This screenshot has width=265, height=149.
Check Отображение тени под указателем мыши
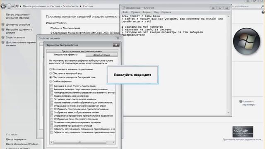52,119
